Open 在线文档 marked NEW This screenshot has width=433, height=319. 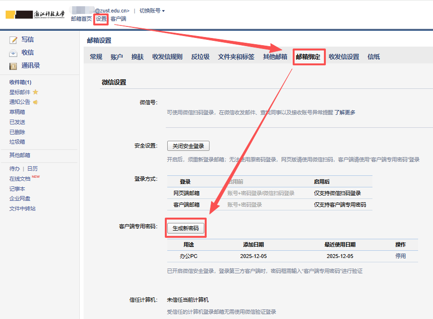pos(20,179)
